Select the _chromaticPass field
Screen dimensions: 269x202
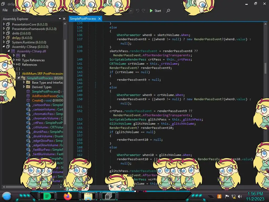pyautogui.click(x=48, y=114)
